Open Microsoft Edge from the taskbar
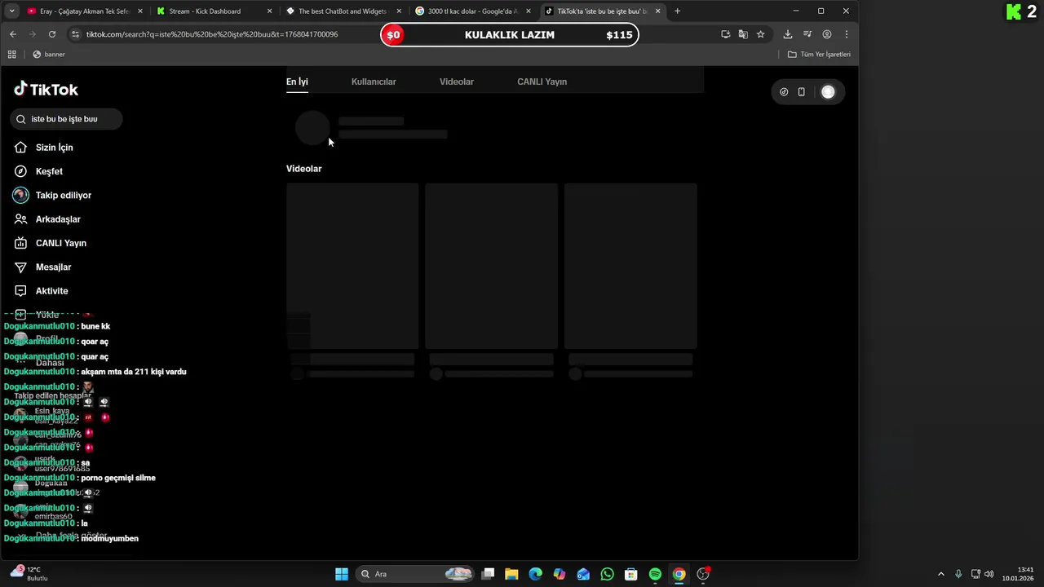 click(x=535, y=574)
